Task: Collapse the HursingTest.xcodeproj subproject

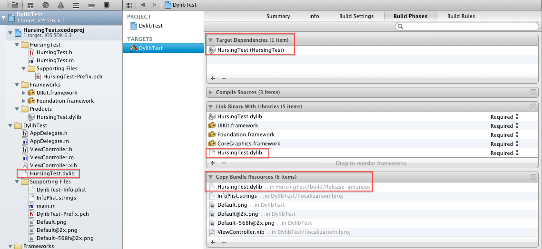Action: (10, 32)
